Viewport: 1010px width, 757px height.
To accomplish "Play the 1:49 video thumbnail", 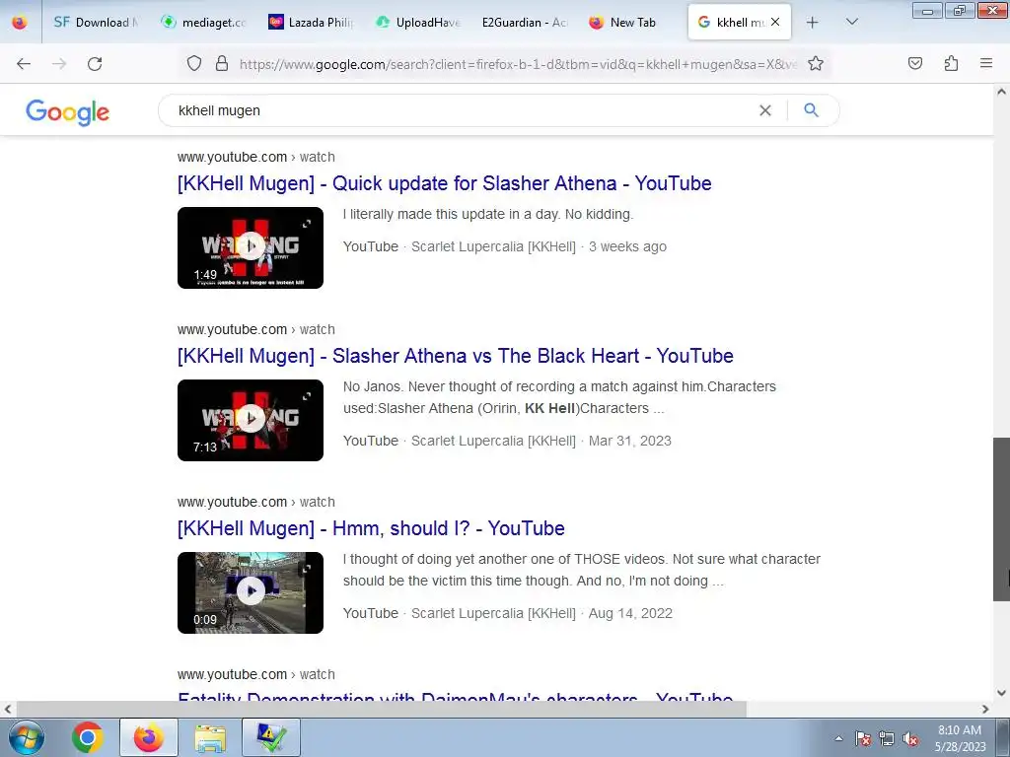I will pos(251,247).
